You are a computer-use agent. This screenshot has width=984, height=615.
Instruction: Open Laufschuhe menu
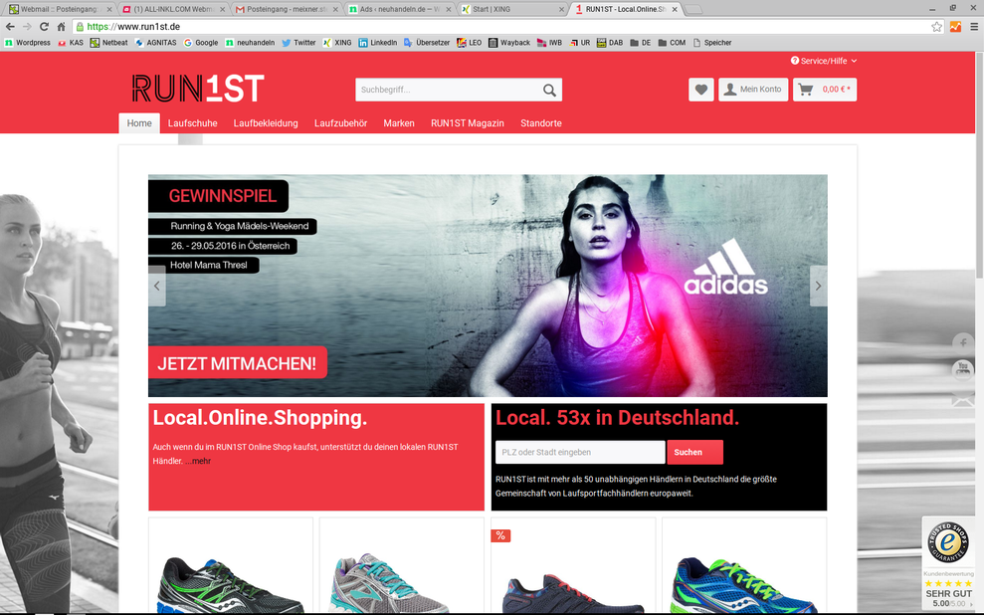pyautogui.click(x=193, y=123)
